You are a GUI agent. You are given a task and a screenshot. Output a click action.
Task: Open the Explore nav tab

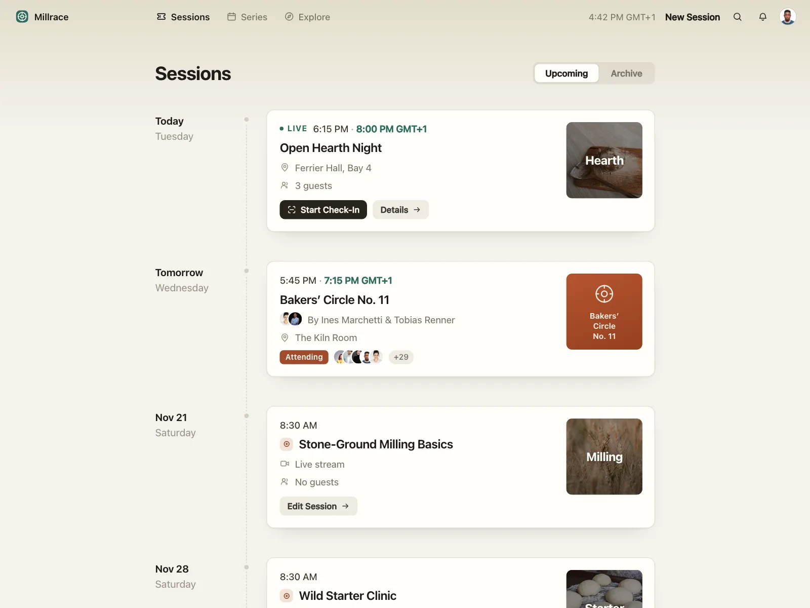(307, 17)
